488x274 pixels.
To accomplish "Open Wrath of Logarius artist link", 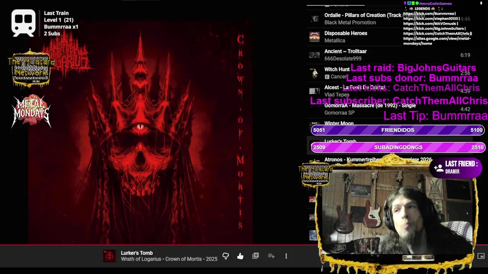I will [x=141, y=259].
